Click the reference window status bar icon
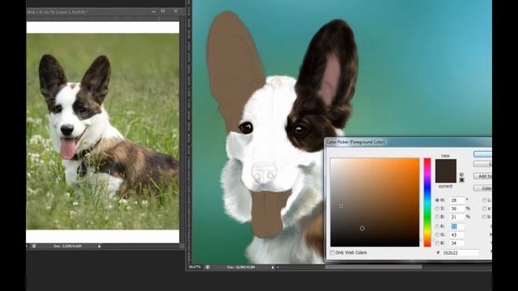Viewport: 518px width, 291px height. point(34,246)
